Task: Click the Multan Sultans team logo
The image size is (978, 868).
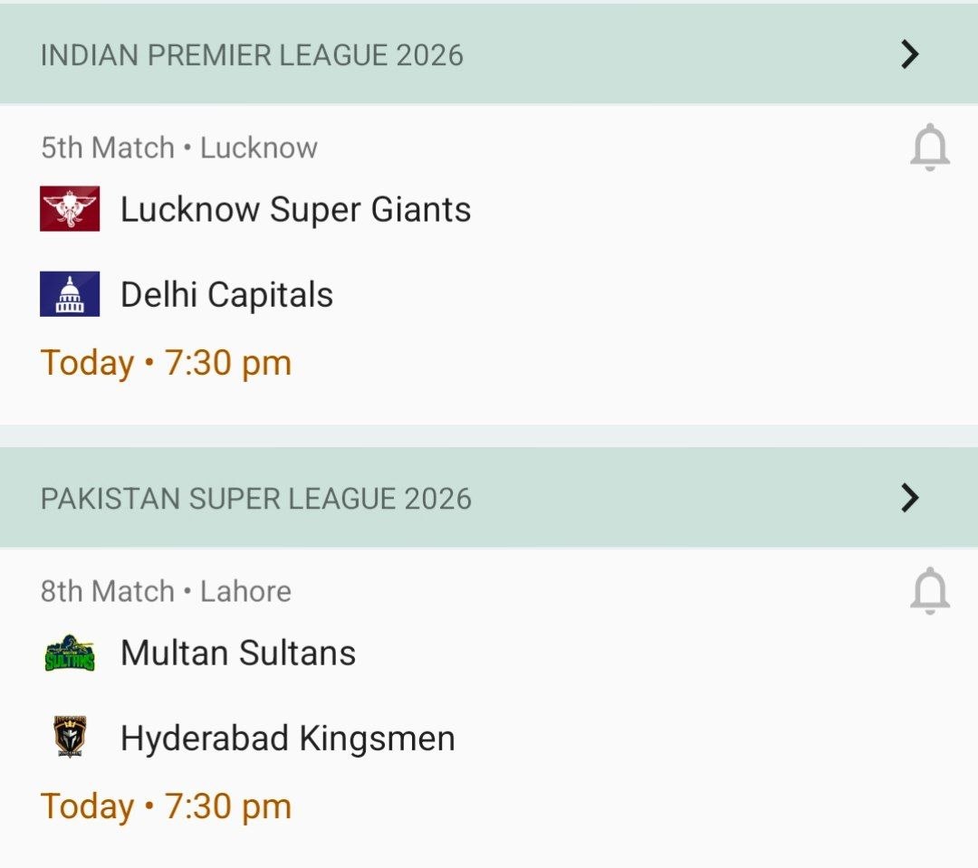Action: coord(70,653)
